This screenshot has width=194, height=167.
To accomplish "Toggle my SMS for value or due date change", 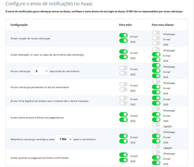I will (123, 57).
